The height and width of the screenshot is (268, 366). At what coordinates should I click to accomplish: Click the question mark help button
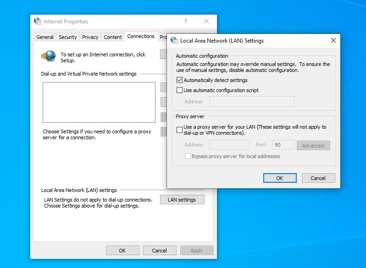pos(186,21)
